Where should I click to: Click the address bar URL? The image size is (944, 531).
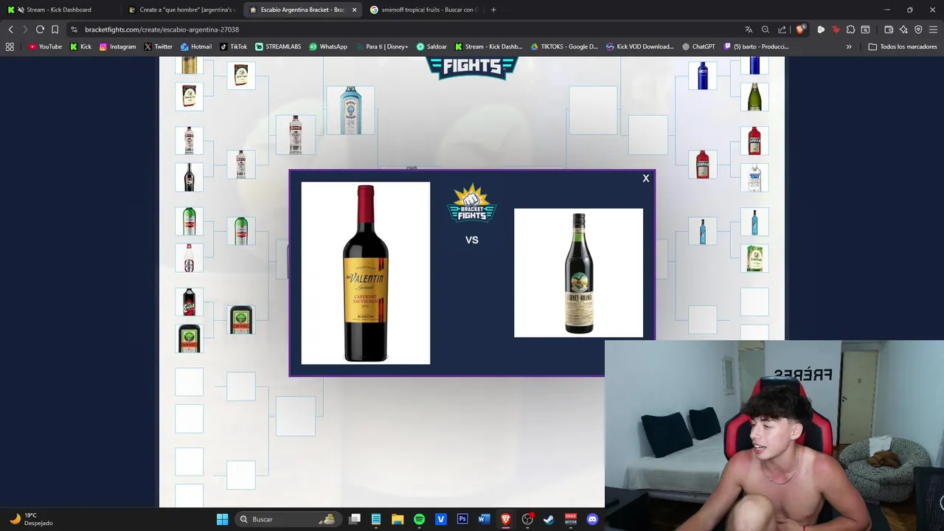162,29
